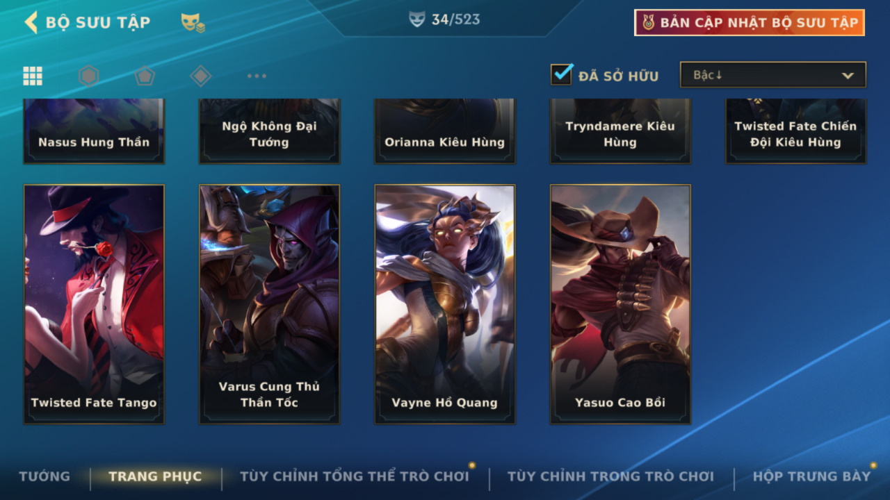The height and width of the screenshot is (500, 890).
Task: Select the hexagon tier filter icon
Action: pyautogui.click(x=88, y=76)
